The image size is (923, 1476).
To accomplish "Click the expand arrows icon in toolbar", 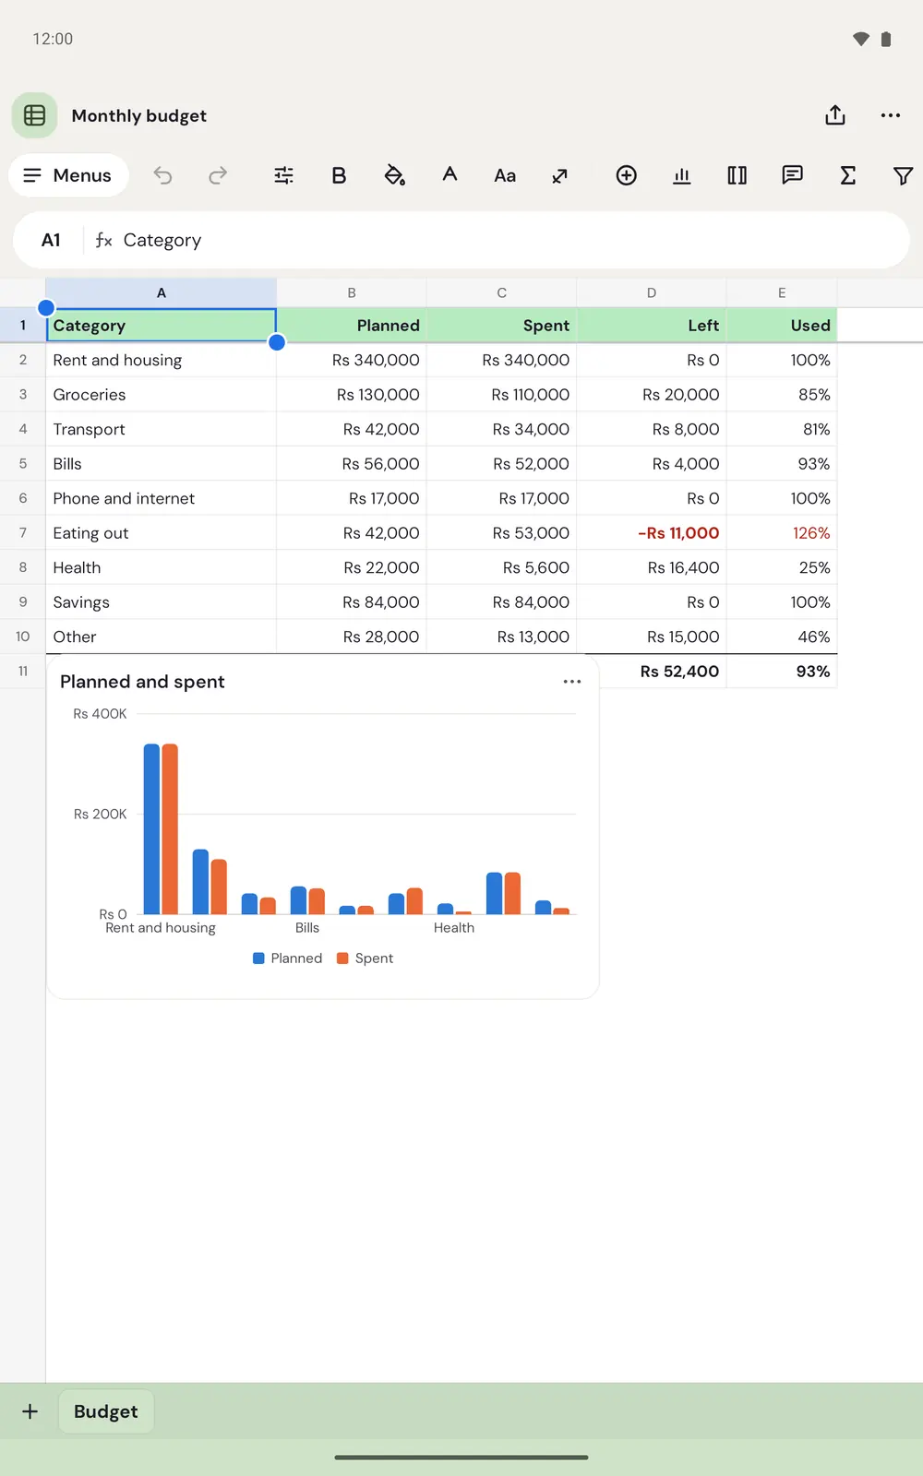I will tap(560, 175).
